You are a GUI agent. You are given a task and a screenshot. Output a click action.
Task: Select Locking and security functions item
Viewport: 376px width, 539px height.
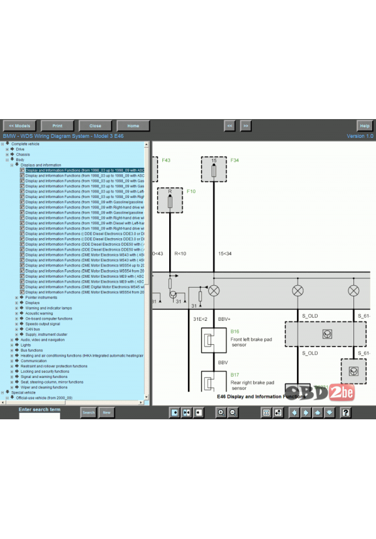pos(44,372)
